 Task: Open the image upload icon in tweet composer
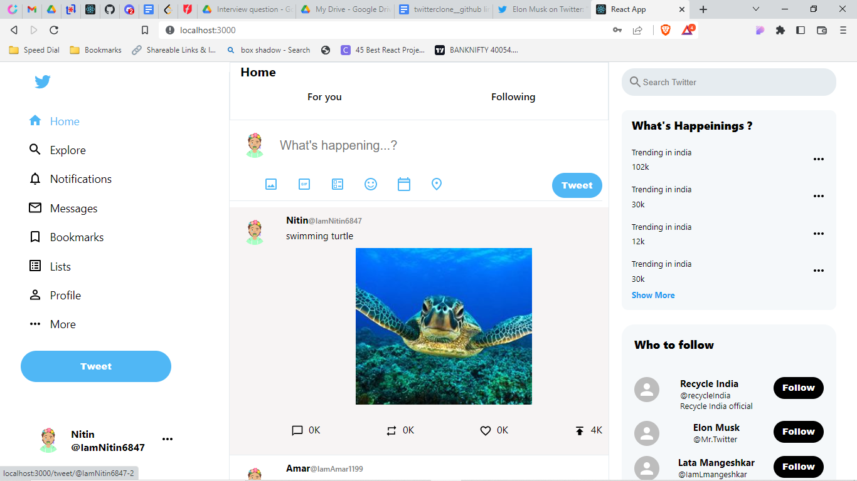(271, 184)
